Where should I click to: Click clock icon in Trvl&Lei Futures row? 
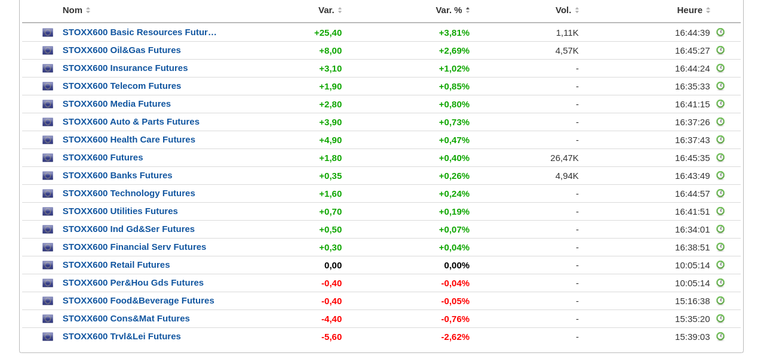coord(720,336)
